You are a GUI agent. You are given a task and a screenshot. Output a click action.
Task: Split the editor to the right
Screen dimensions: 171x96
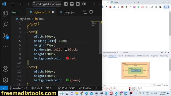coord(91,12)
